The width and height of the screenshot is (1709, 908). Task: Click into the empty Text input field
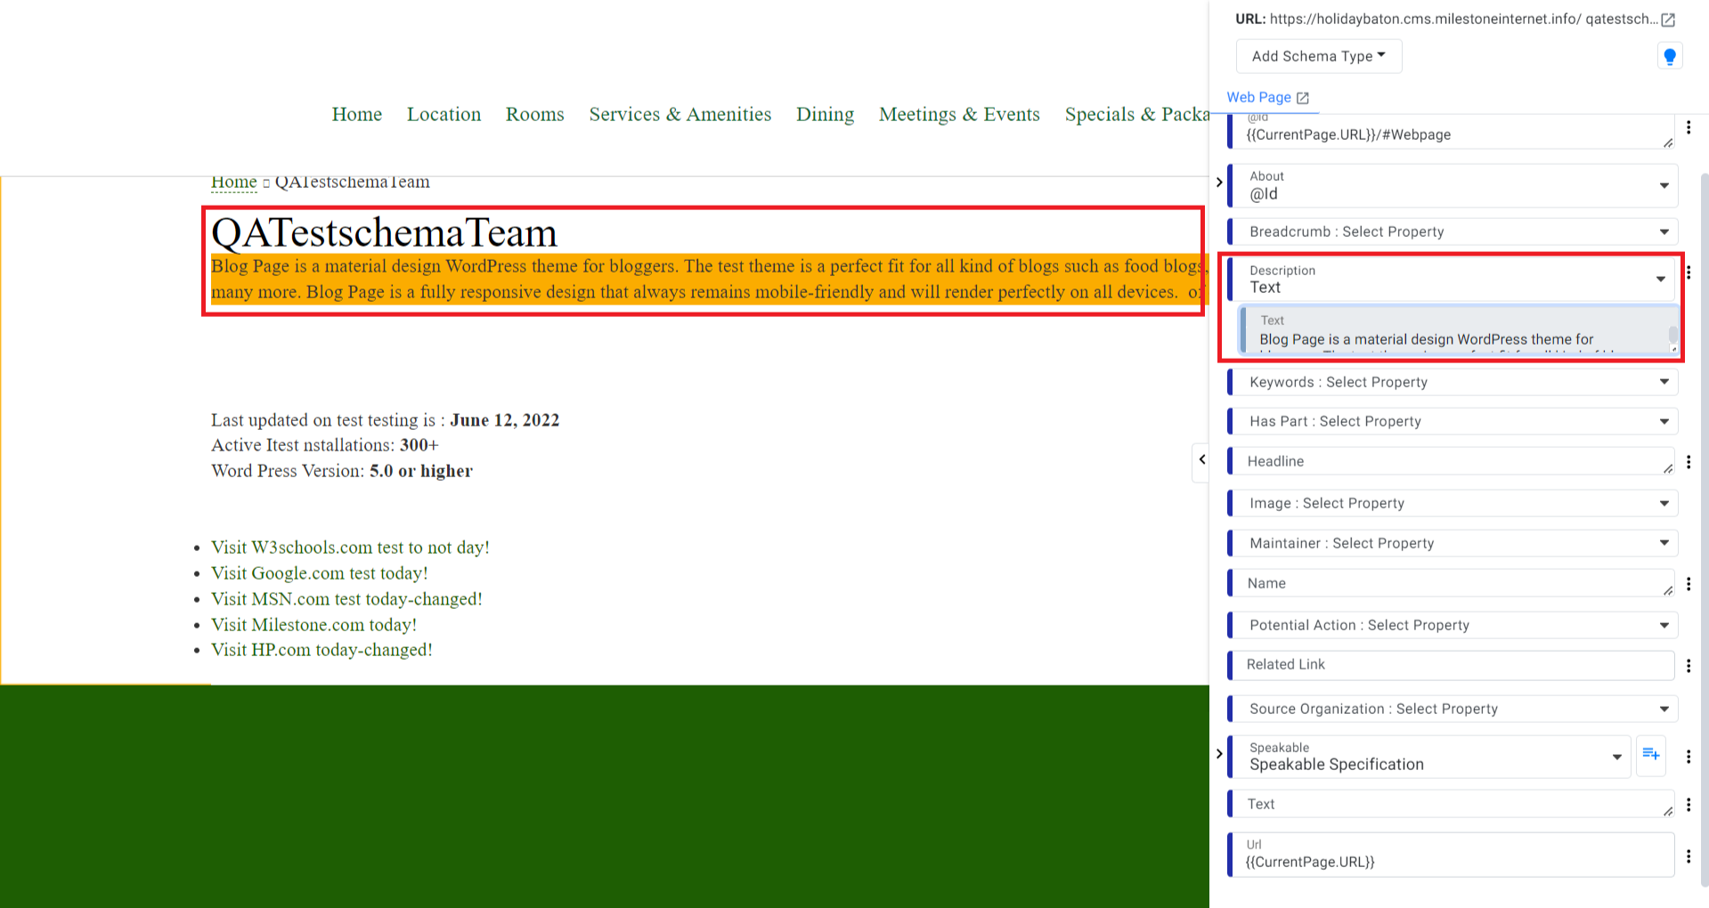(1451, 804)
